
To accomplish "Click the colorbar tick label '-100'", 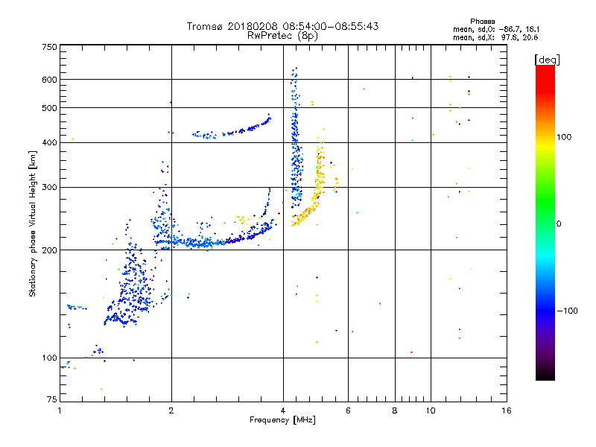I will coord(568,311).
